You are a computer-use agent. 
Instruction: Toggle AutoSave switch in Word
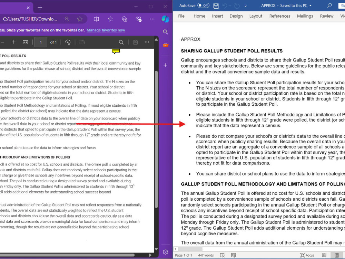pyautogui.click(x=203, y=6)
